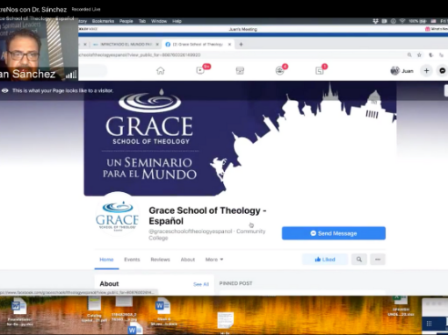Image resolution: width=448 pixels, height=335 pixels.
Task: Bookmark page with the star icon
Action: (419, 55)
